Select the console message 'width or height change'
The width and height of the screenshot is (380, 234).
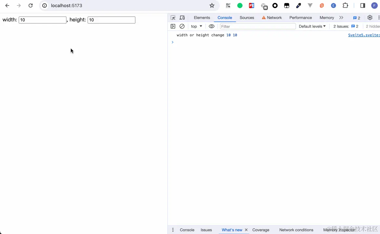(201, 35)
